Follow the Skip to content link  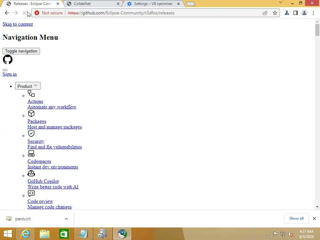pos(17,24)
